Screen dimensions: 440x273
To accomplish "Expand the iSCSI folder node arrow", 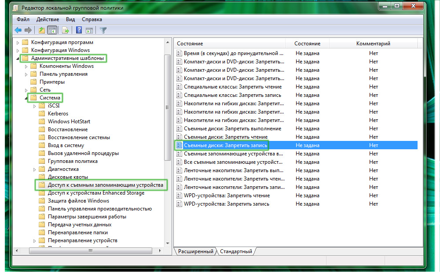I will (35, 106).
